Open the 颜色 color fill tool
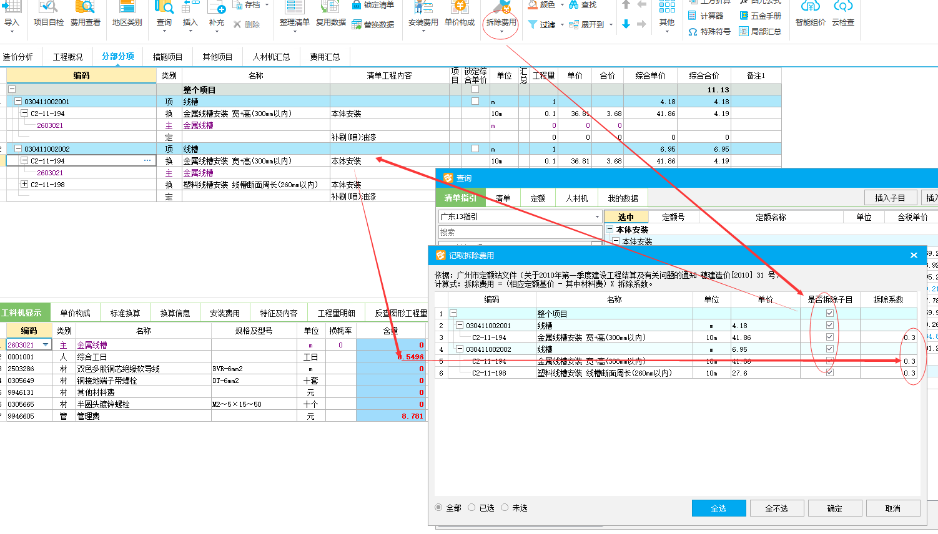The height and width of the screenshot is (534, 938). (541, 5)
